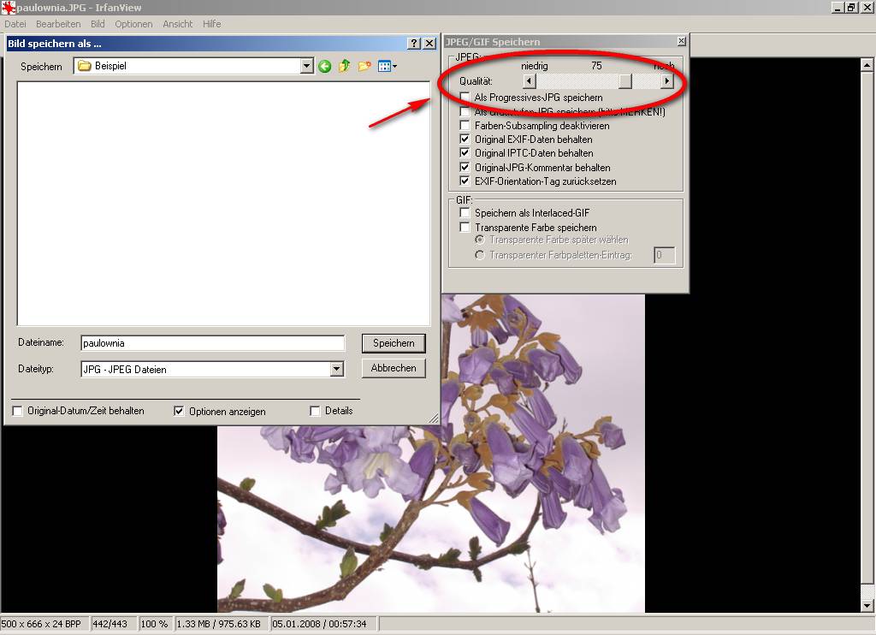Open the view menu icon in dialog
This screenshot has height=635, width=876.
(x=387, y=66)
